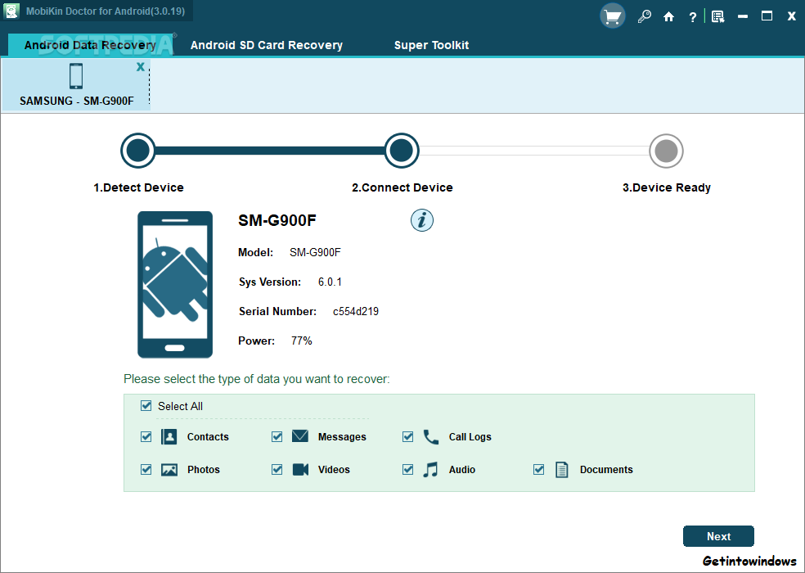The image size is (805, 573).
Task: Select the SAMSUNG - SM-G900F device tab
Action: (76, 85)
